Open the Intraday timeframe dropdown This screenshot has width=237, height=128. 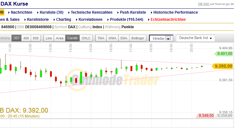(x=161, y=38)
